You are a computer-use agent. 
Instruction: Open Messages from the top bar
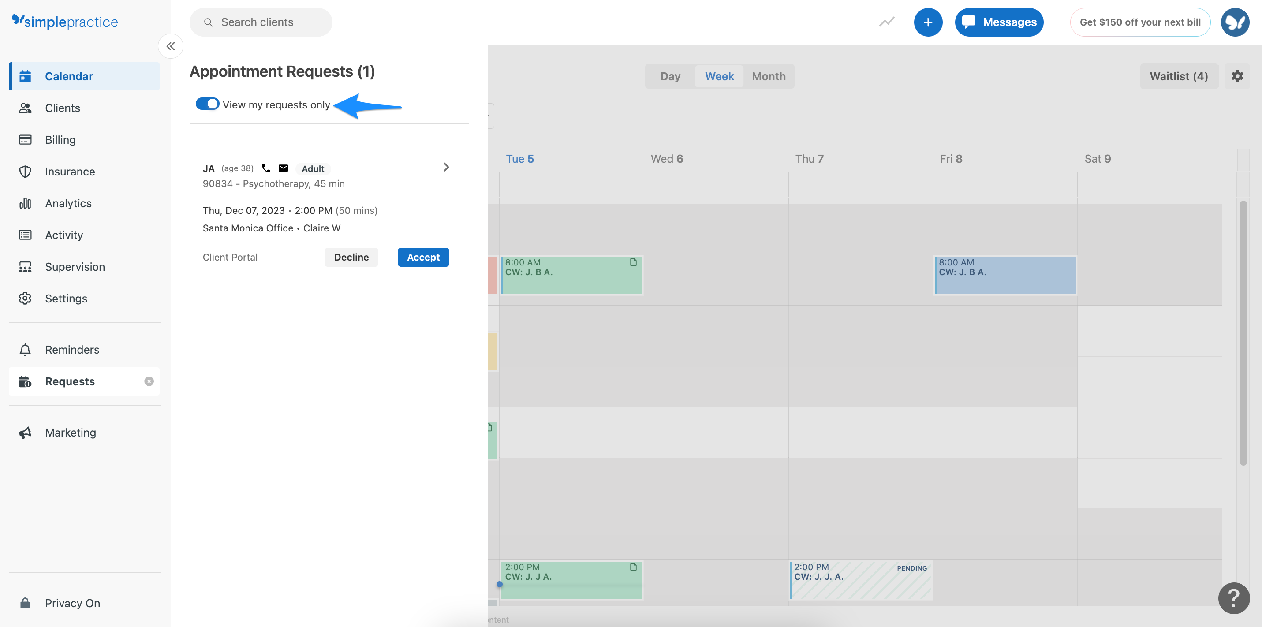point(999,22)
